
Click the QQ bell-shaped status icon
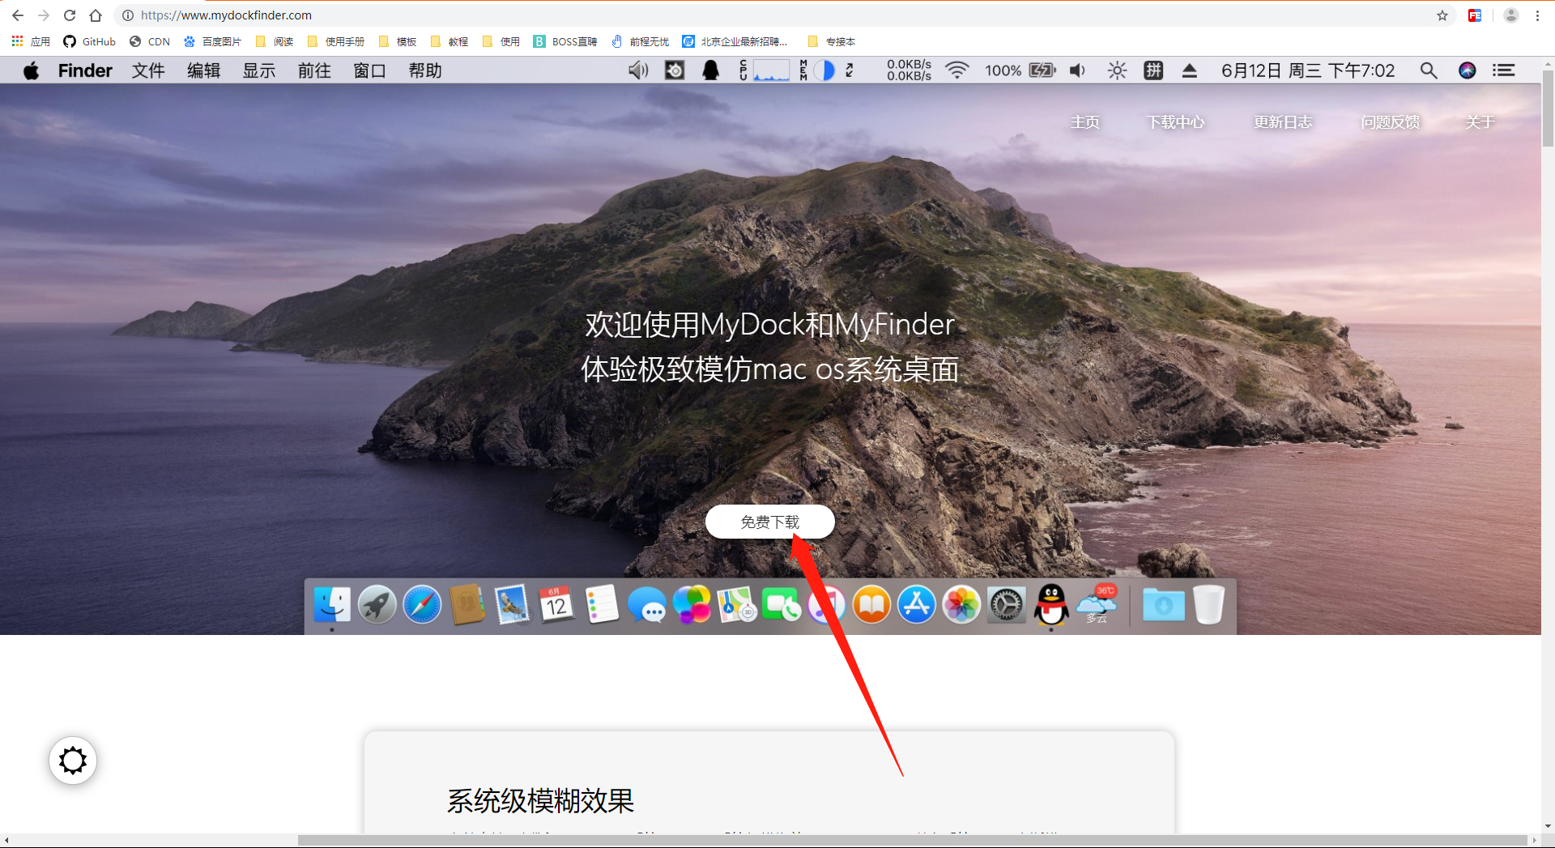coord(710,70)
